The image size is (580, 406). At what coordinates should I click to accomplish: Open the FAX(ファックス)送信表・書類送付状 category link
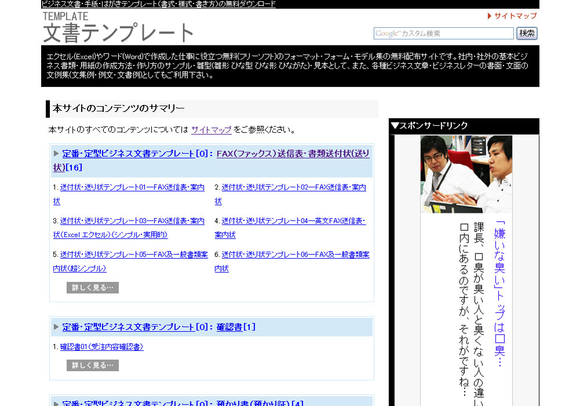click(292, 154)
